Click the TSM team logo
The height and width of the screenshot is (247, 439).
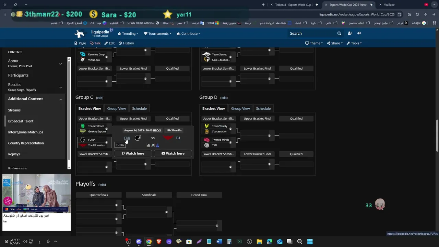[206, 145]
